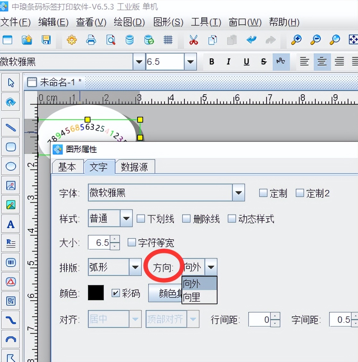Viewport: 358px width, 362px height.
Task: Select center text alignment in toolbar
Action: 322,62
